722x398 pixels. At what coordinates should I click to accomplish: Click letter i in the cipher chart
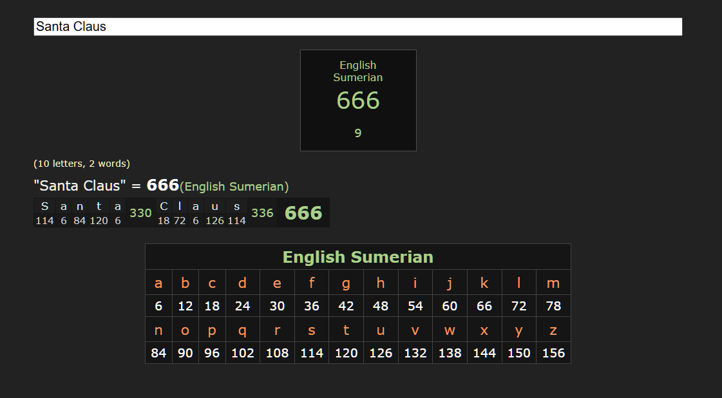[415, 282]
